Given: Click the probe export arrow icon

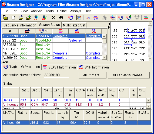Looking at the screenshot, I should [x=71, y=18].
